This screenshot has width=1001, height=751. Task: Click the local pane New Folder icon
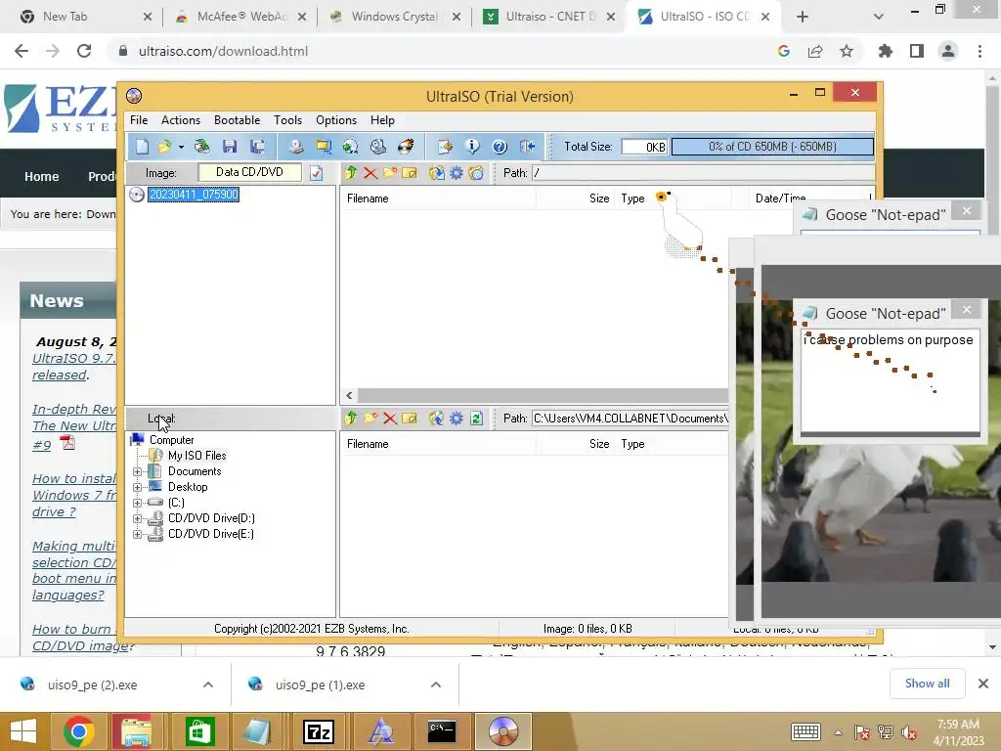click(x=370, y=419)
